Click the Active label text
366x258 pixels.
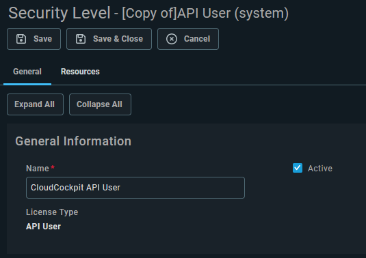(x=320, y=169)
